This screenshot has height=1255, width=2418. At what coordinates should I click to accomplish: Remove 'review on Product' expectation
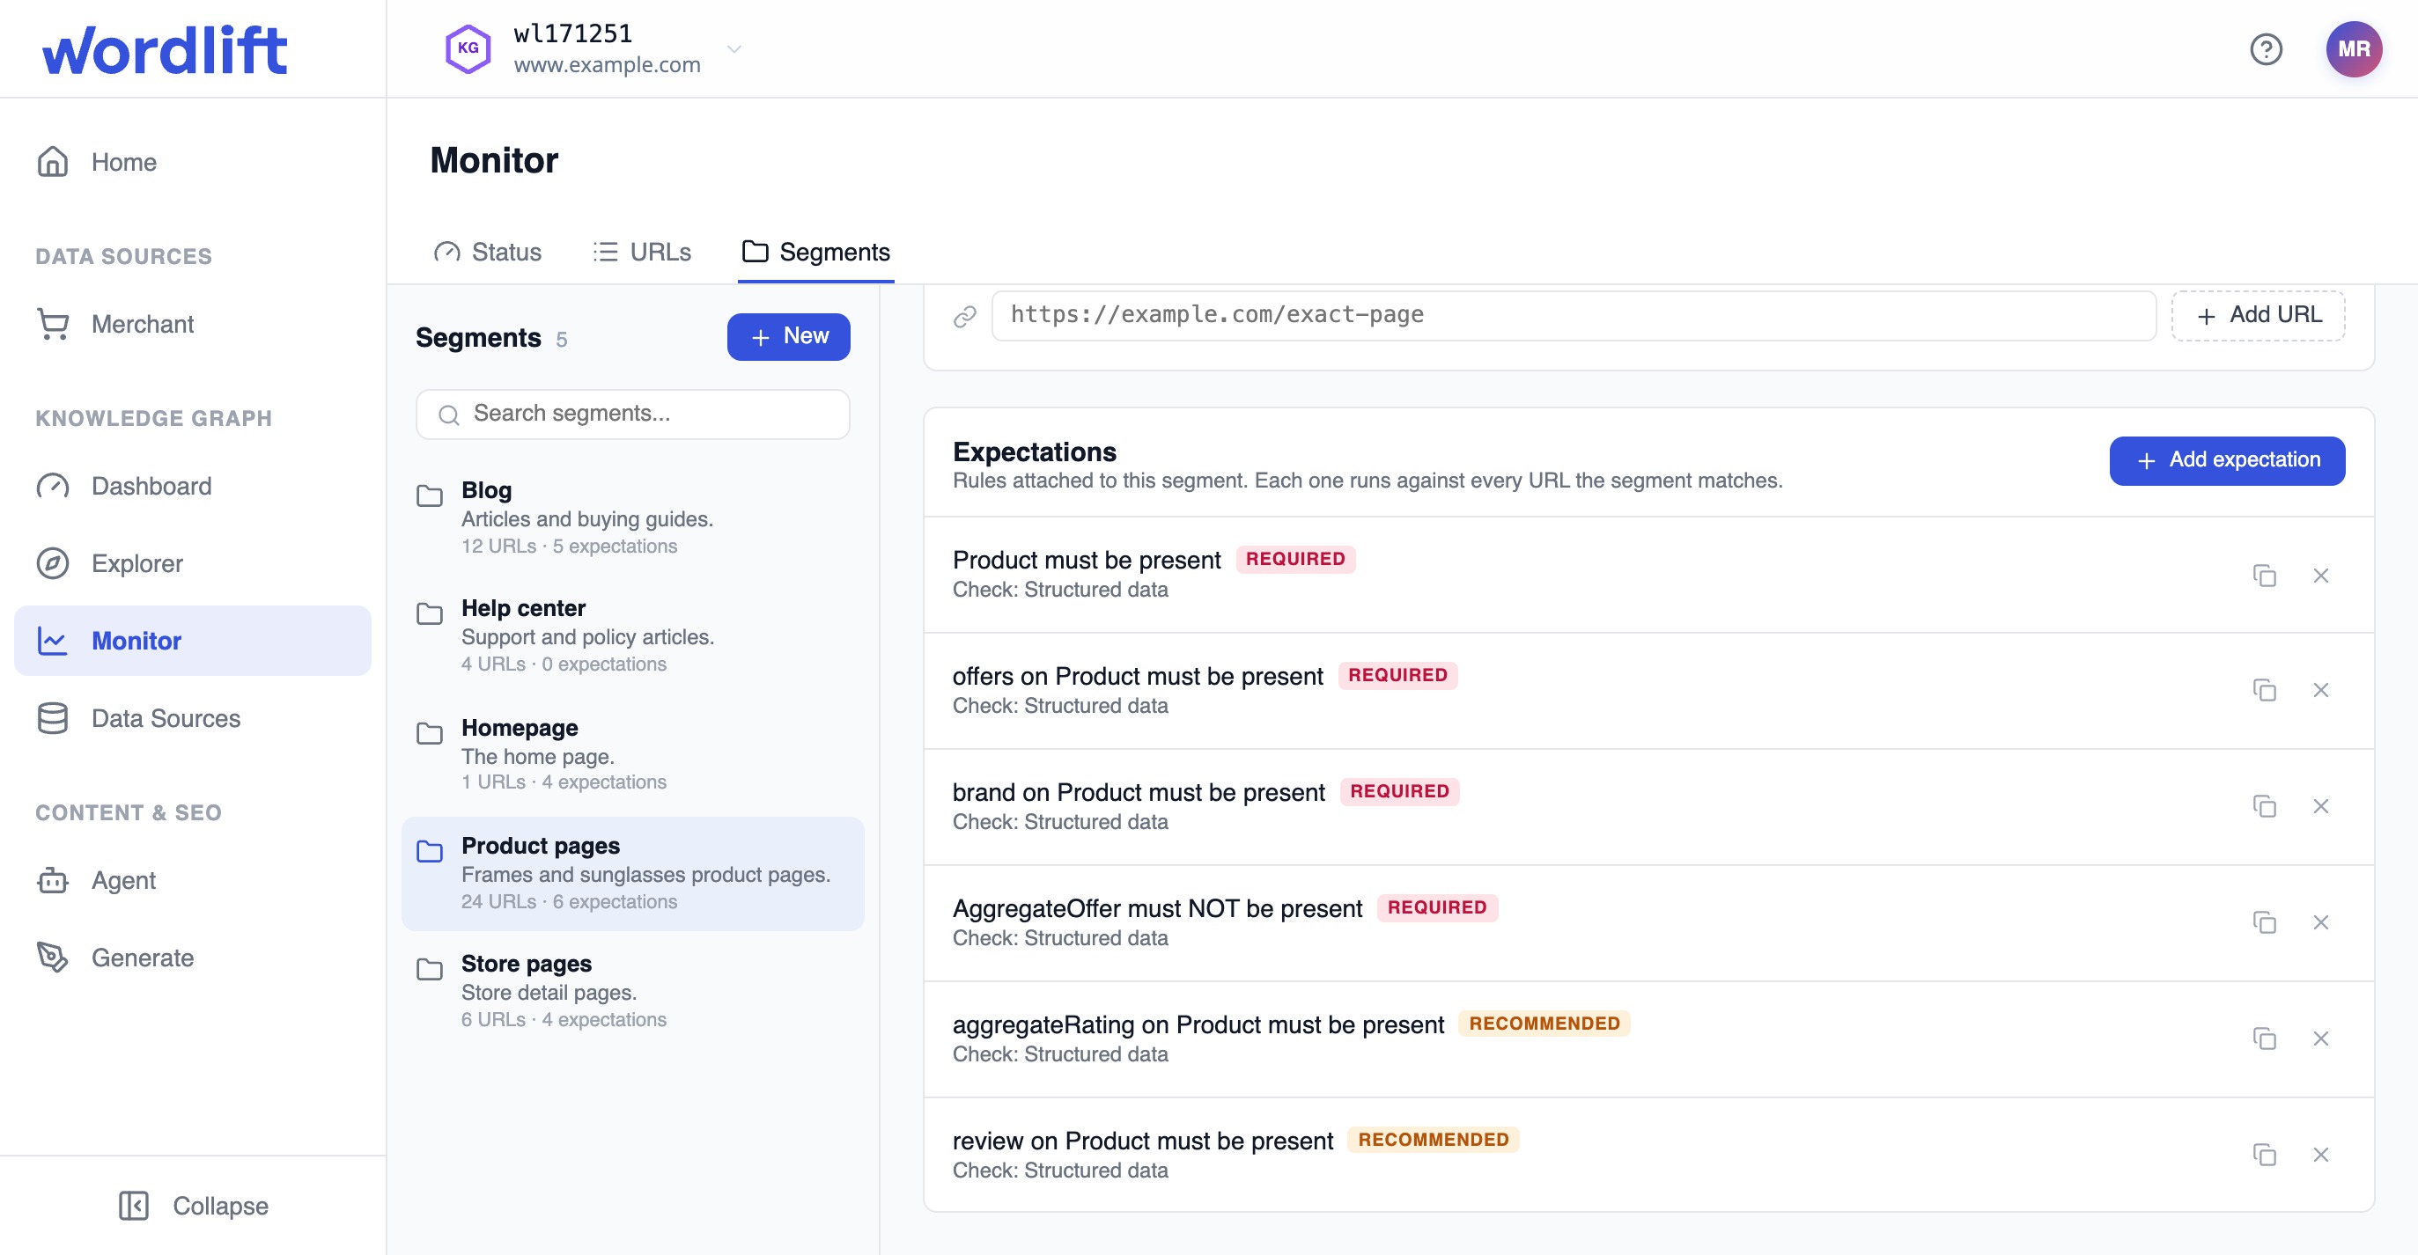[x=2320, y=1155]
